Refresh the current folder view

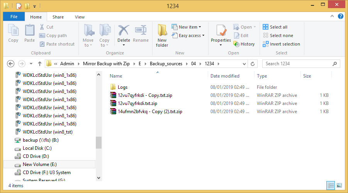pos(253,64)
